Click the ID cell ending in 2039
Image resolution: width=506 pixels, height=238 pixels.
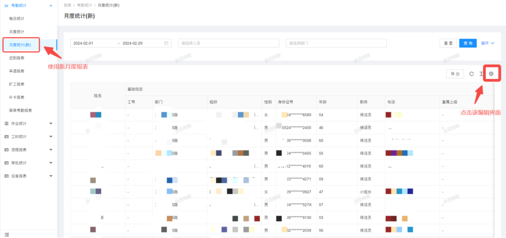pos(296,230)
